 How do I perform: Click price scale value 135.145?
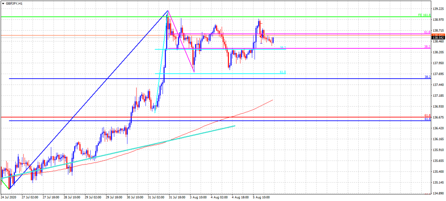point(438,183)
